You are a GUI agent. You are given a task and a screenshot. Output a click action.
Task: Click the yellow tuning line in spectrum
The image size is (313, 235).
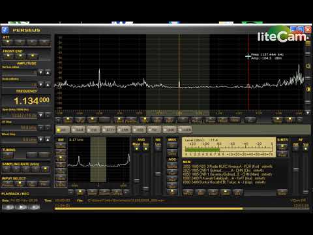179,72
